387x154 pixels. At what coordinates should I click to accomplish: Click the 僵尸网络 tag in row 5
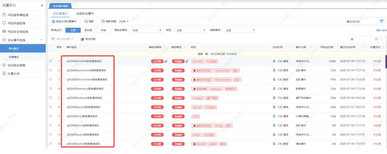pos(212,98)
